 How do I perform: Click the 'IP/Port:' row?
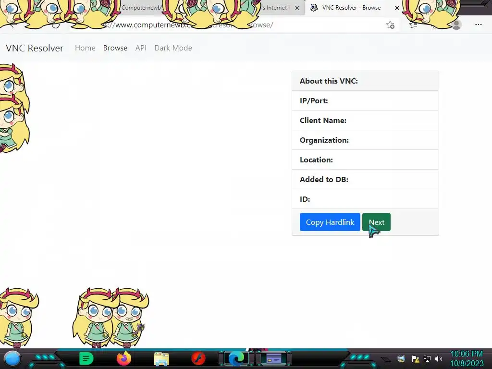tap(365, 101)
